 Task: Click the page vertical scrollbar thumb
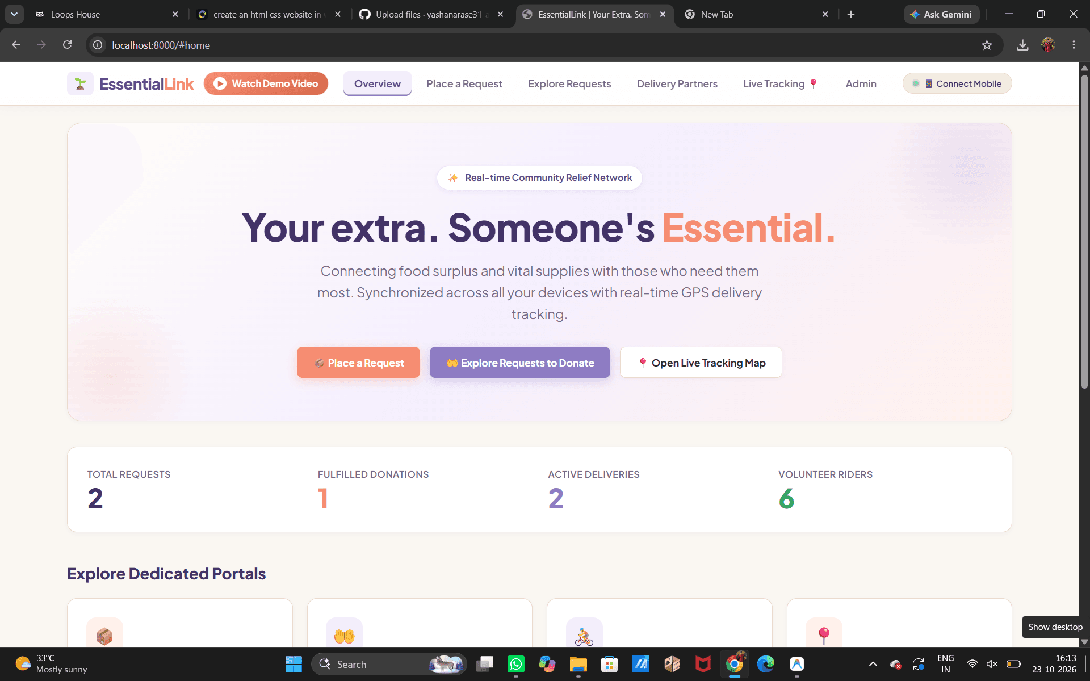click(1084, 232)
